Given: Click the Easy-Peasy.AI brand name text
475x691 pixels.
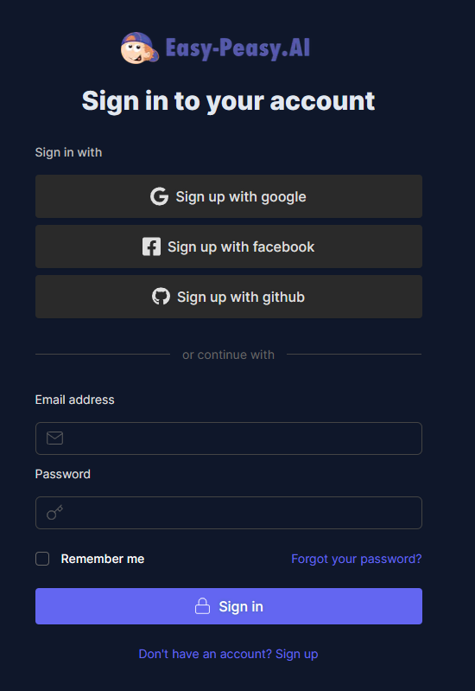Looking at the screenshot, I should coord(237,48).
